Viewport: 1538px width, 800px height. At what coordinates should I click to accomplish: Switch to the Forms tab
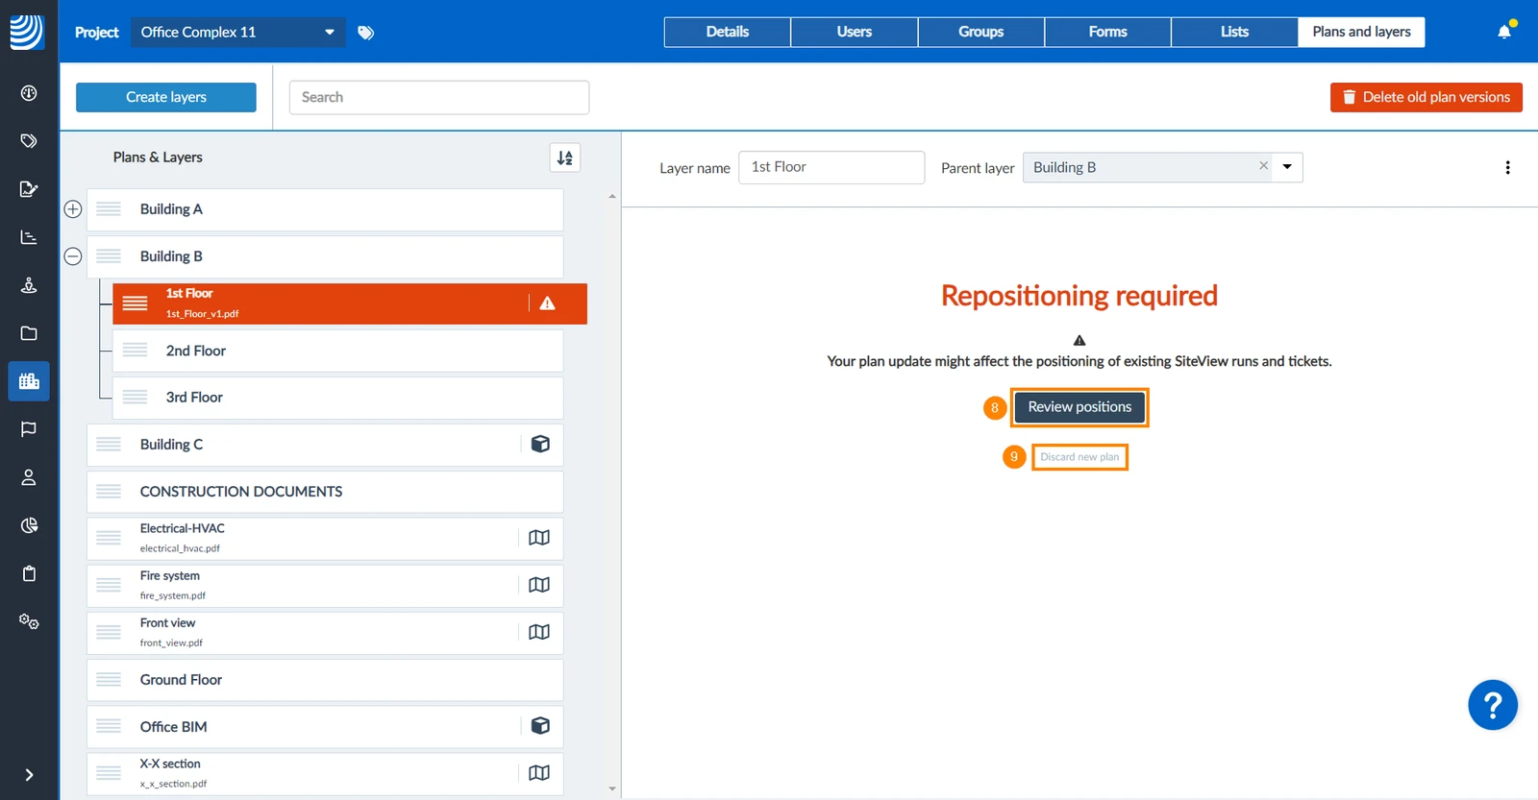[x=1107, y=32]
